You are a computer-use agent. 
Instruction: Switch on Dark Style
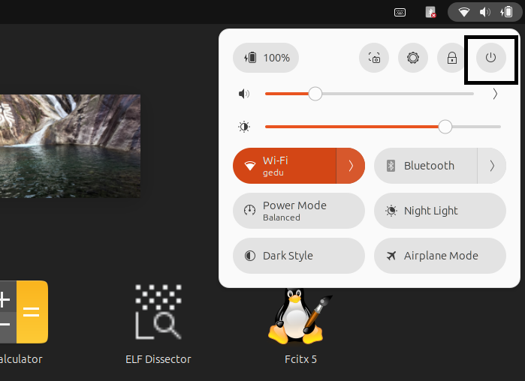(299, 256)
